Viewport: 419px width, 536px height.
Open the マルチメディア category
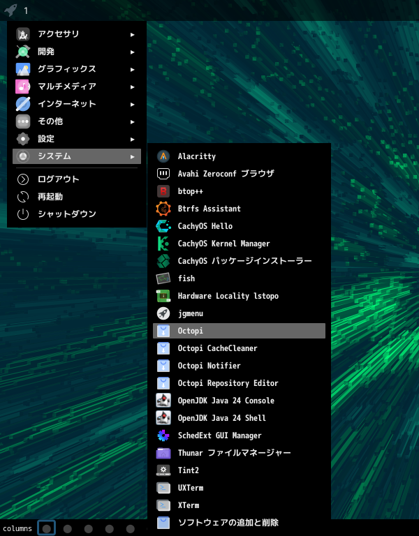click(x=77, y=87)
